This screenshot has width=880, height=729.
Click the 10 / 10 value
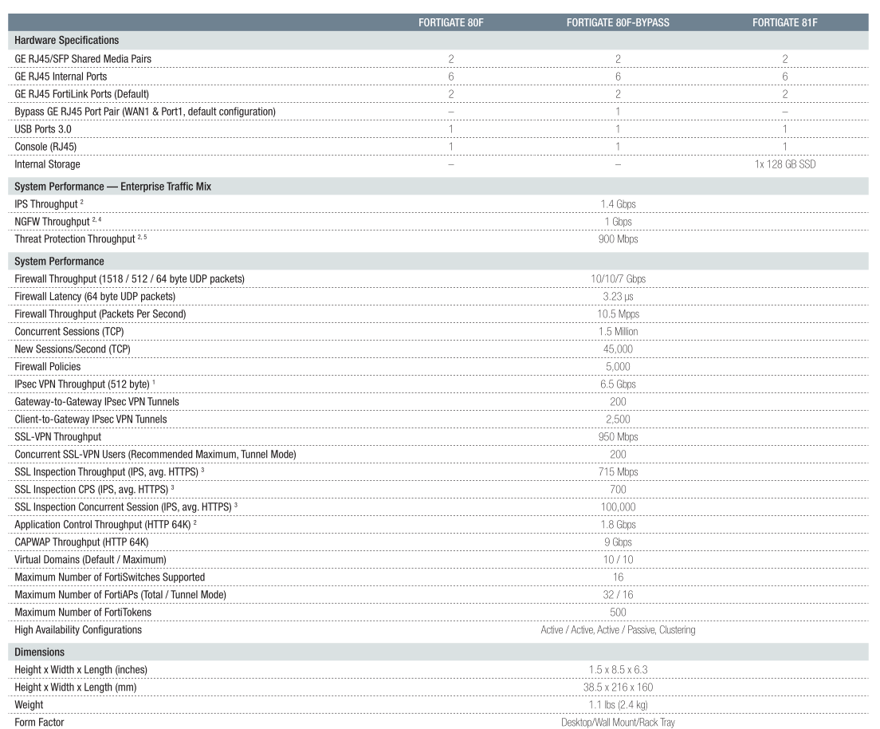(x=618, y=559)
